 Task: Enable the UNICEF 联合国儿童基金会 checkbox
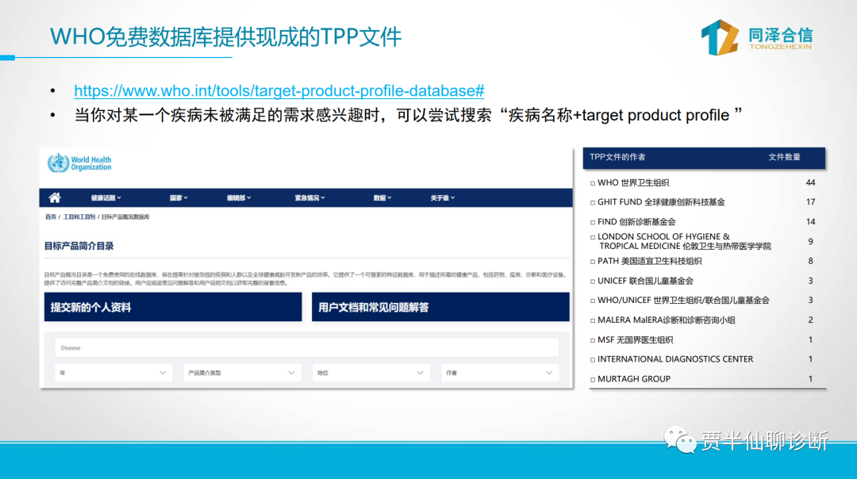(592, 282)
